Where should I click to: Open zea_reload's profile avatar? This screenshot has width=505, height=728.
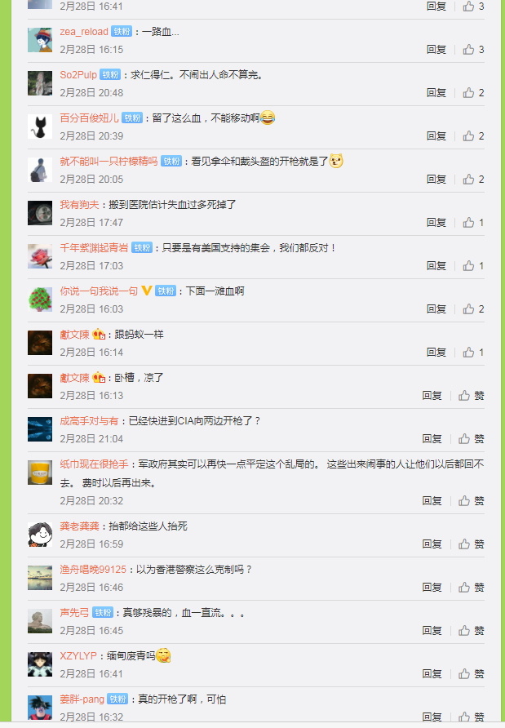(x=40, y=40)
